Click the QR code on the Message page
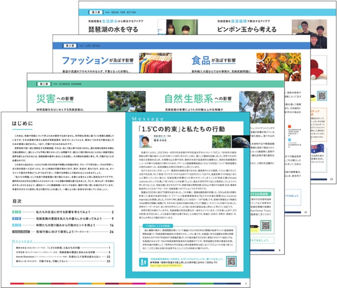 click(x=231, y=261)
